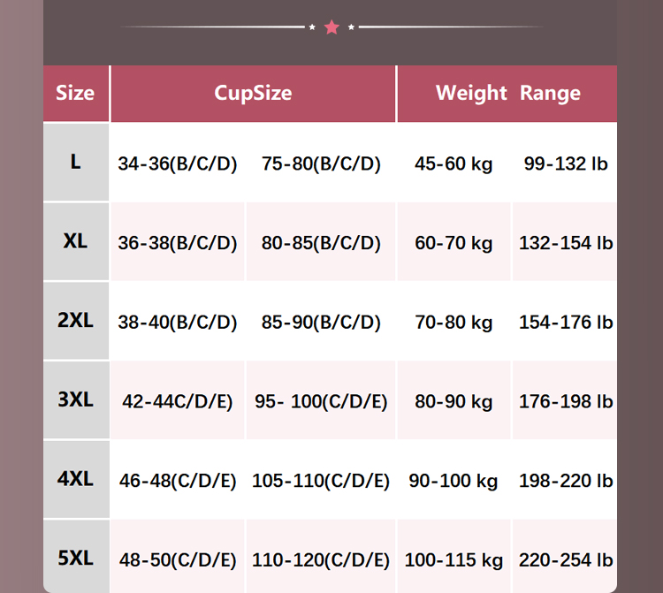Click the pink star at the top

(x=331, y=27)
